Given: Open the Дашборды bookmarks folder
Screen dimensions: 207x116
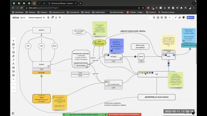Looking at the screenshot, I should [x=18, y=12].
